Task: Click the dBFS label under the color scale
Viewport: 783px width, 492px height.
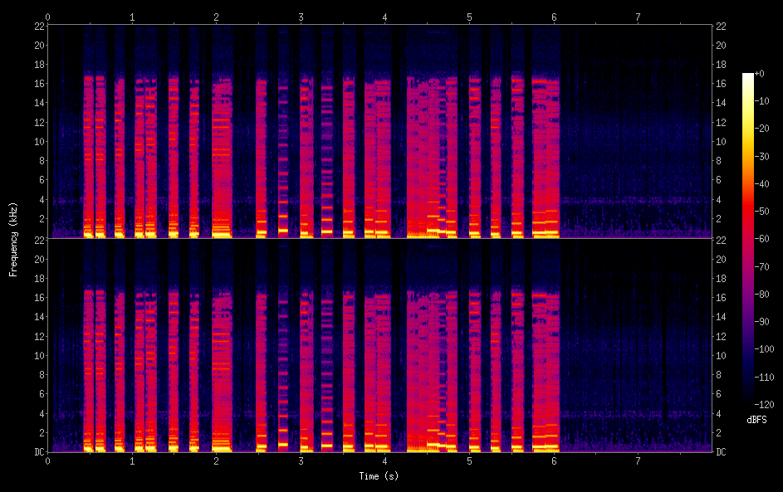Action: (x=756, y=420)
